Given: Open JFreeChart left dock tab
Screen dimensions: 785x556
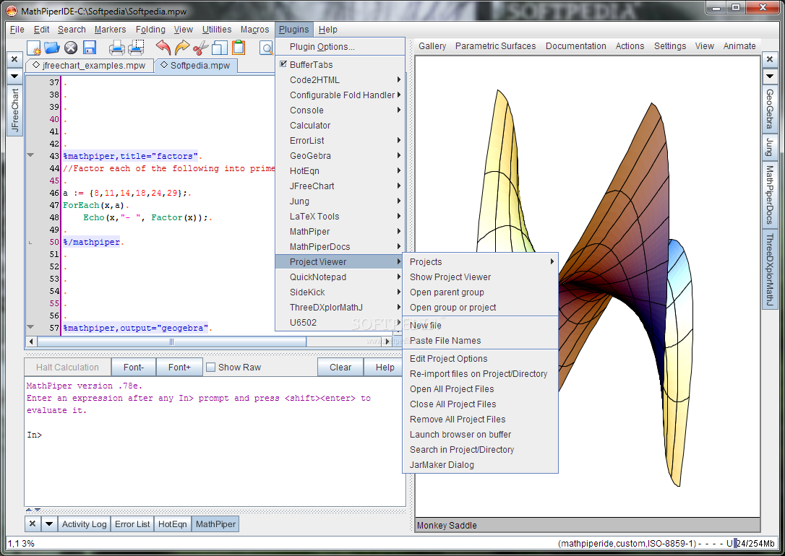Looking at the screenshot, I should click(14, 110).
